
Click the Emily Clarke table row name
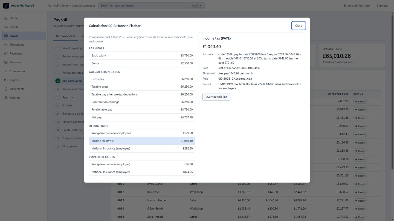click(155, 184)
